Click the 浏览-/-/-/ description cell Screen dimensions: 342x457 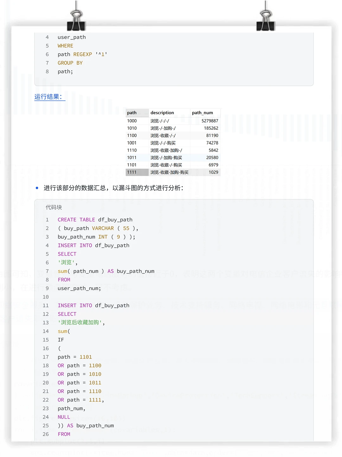pyautogui.click(x=160, y=121)
